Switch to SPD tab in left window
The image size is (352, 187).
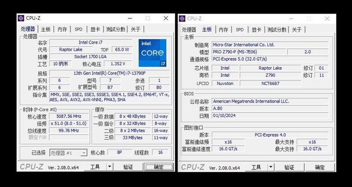pyautogui.click(x=79, y=29)
